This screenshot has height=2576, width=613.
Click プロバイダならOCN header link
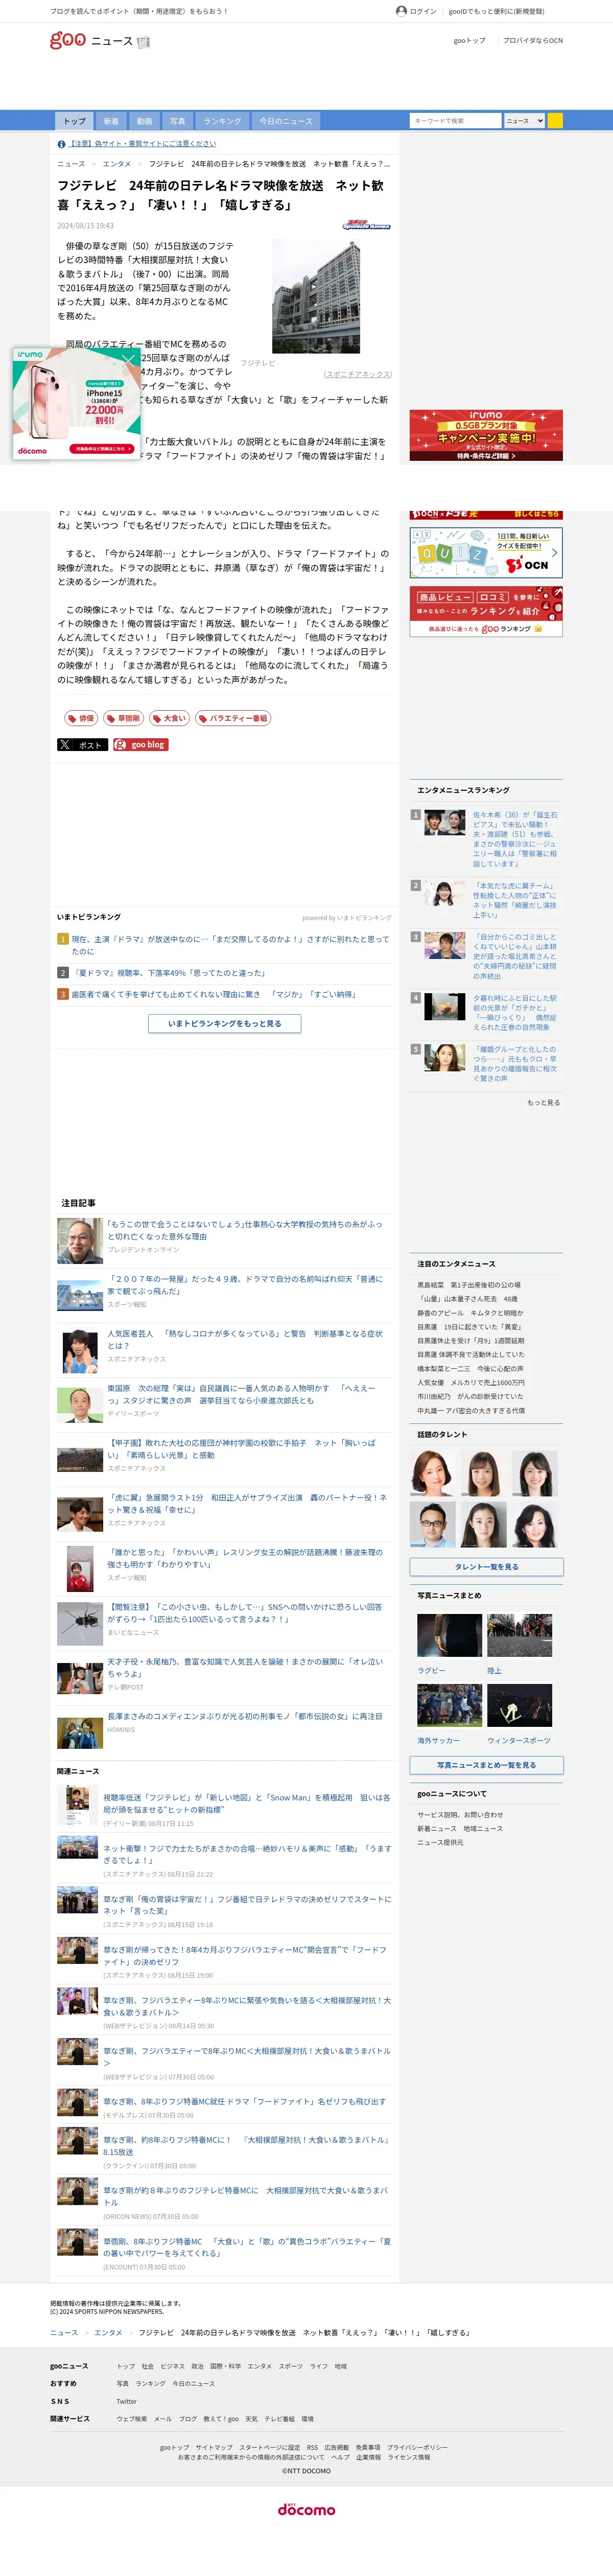tap(533, 41)
